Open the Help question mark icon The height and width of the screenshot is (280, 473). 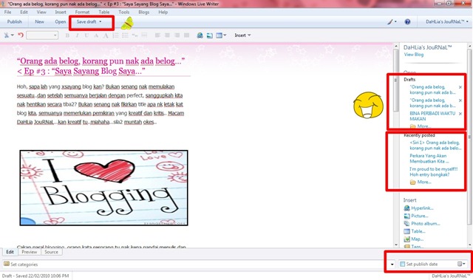coord(407,21)
